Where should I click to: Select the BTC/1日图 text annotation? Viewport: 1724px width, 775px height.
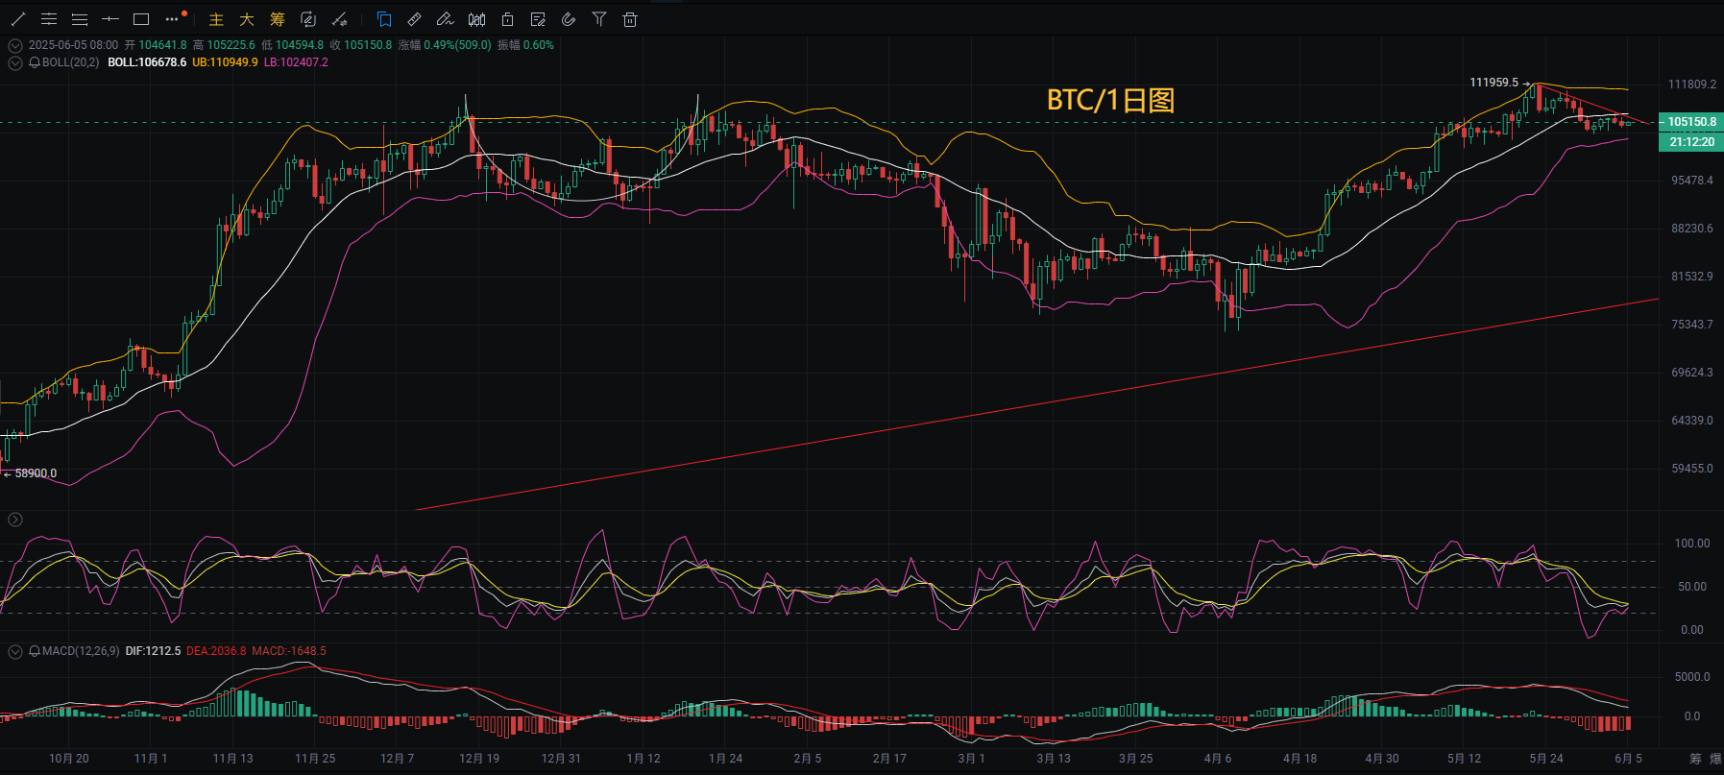1110,100
